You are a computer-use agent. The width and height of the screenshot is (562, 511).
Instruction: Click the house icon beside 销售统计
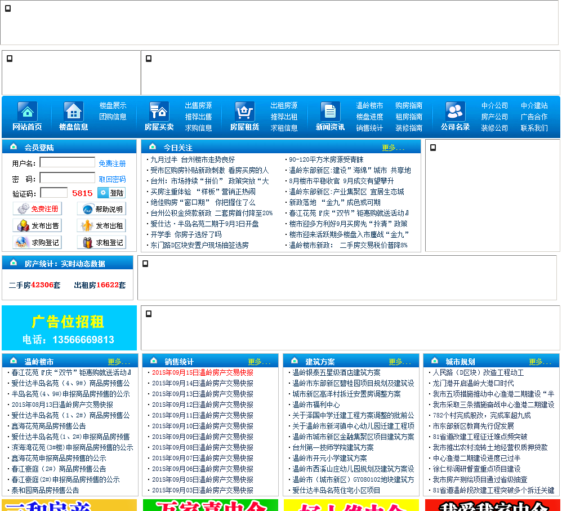point(153,361)
